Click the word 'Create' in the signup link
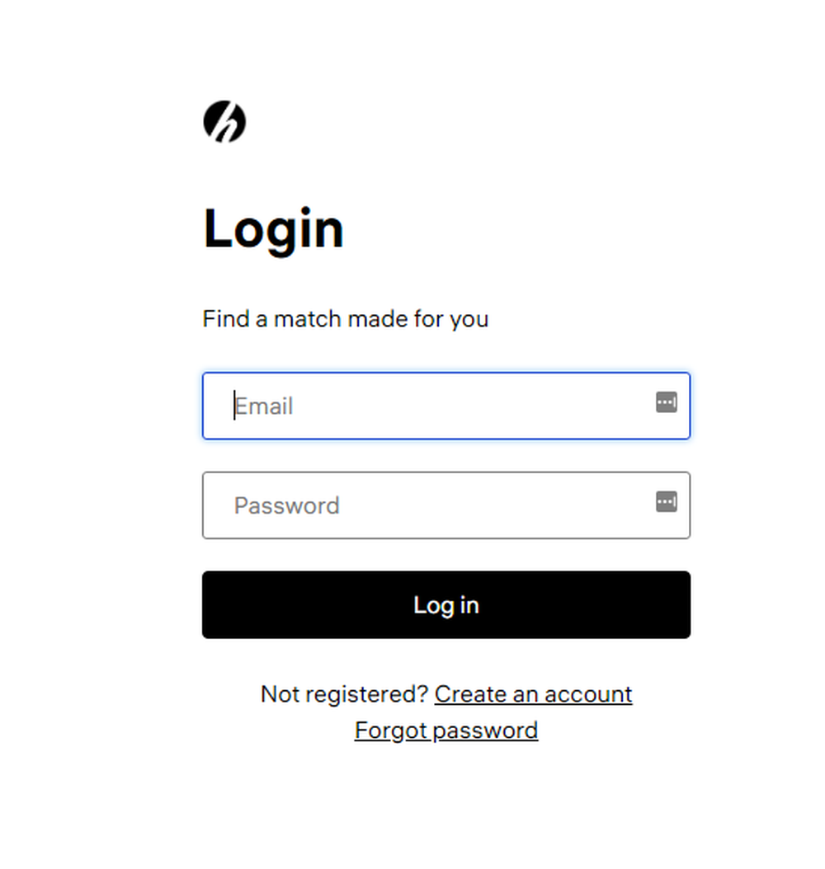Image resolution: width=825 pixels, height=869 pixels. [470, 694]
